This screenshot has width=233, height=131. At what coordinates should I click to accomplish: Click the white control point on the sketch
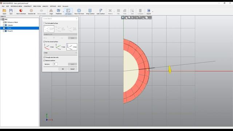[x=147, y=70]
